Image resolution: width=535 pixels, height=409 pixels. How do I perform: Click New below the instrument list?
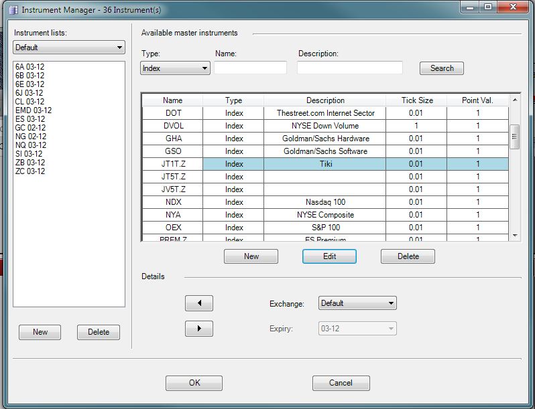point(40,332)
